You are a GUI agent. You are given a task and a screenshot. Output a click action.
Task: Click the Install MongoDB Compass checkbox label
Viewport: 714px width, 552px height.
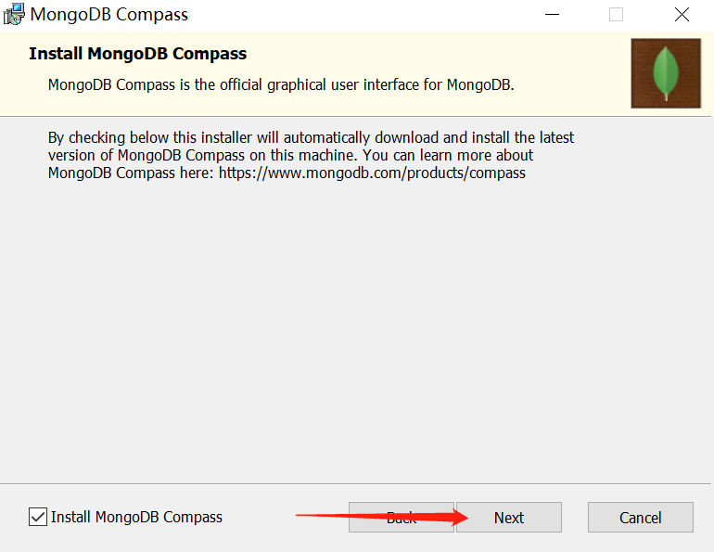pos(136,517)
